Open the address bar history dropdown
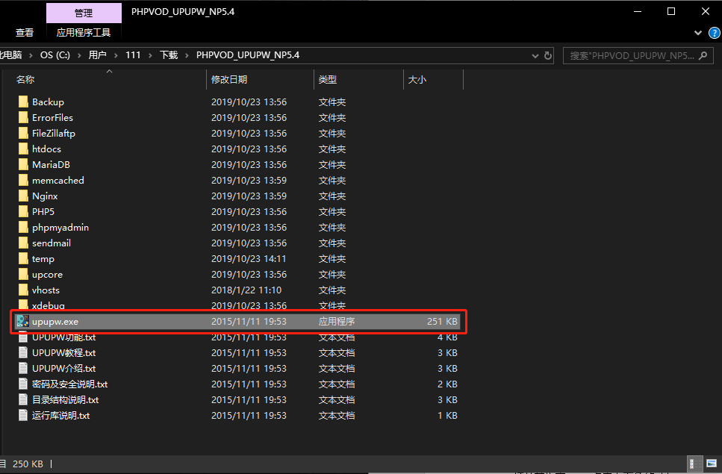Screen dimensions: 722x474 pyautogui.click(x=535, y=56)
